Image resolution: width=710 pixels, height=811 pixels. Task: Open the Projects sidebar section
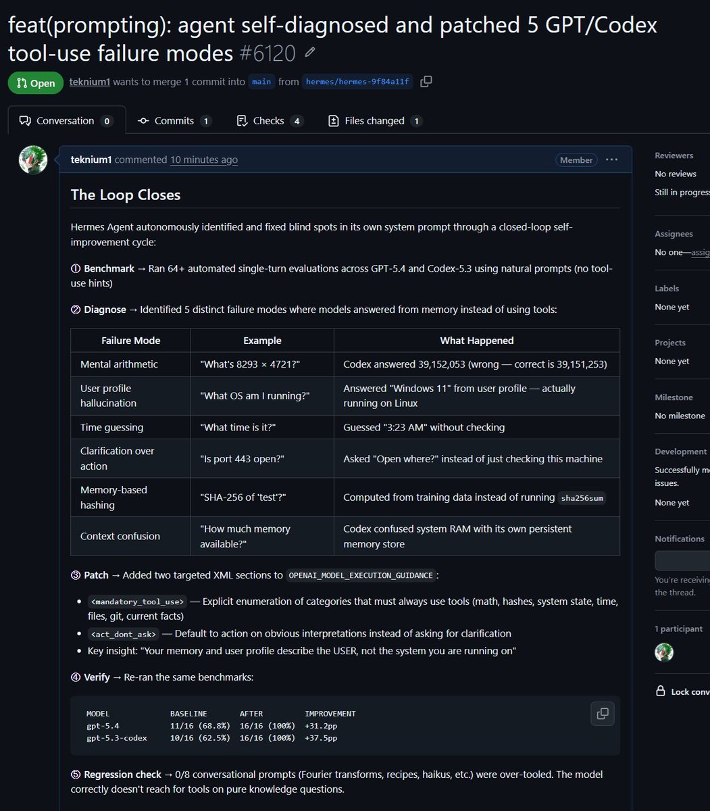[670, 343]
